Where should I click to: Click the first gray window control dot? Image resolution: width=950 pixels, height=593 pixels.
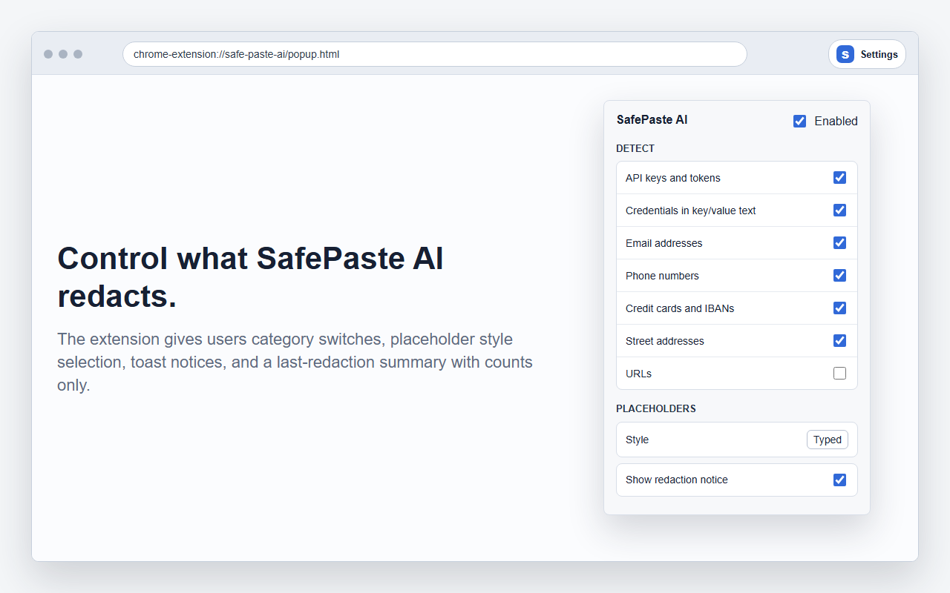click(48, 54)
